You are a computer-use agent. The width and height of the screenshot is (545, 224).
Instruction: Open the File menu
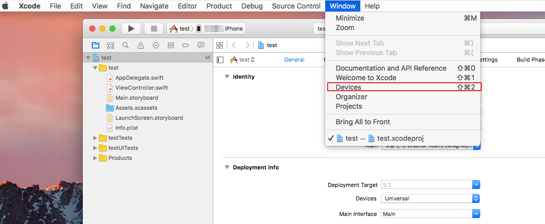point(55,6)
